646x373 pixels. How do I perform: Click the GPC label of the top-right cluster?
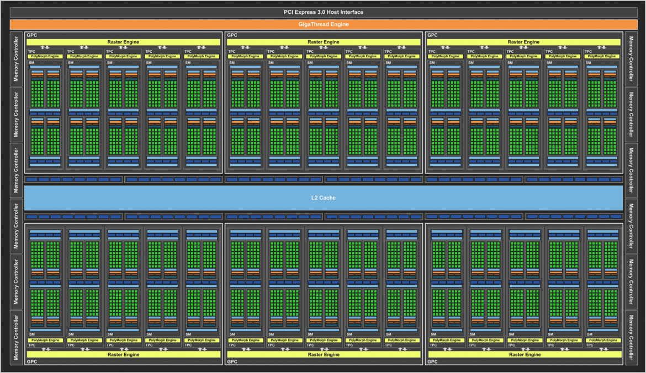point(432,35)
